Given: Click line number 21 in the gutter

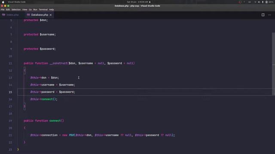Looking at the screenshot, I should click(x=10, y=135).
